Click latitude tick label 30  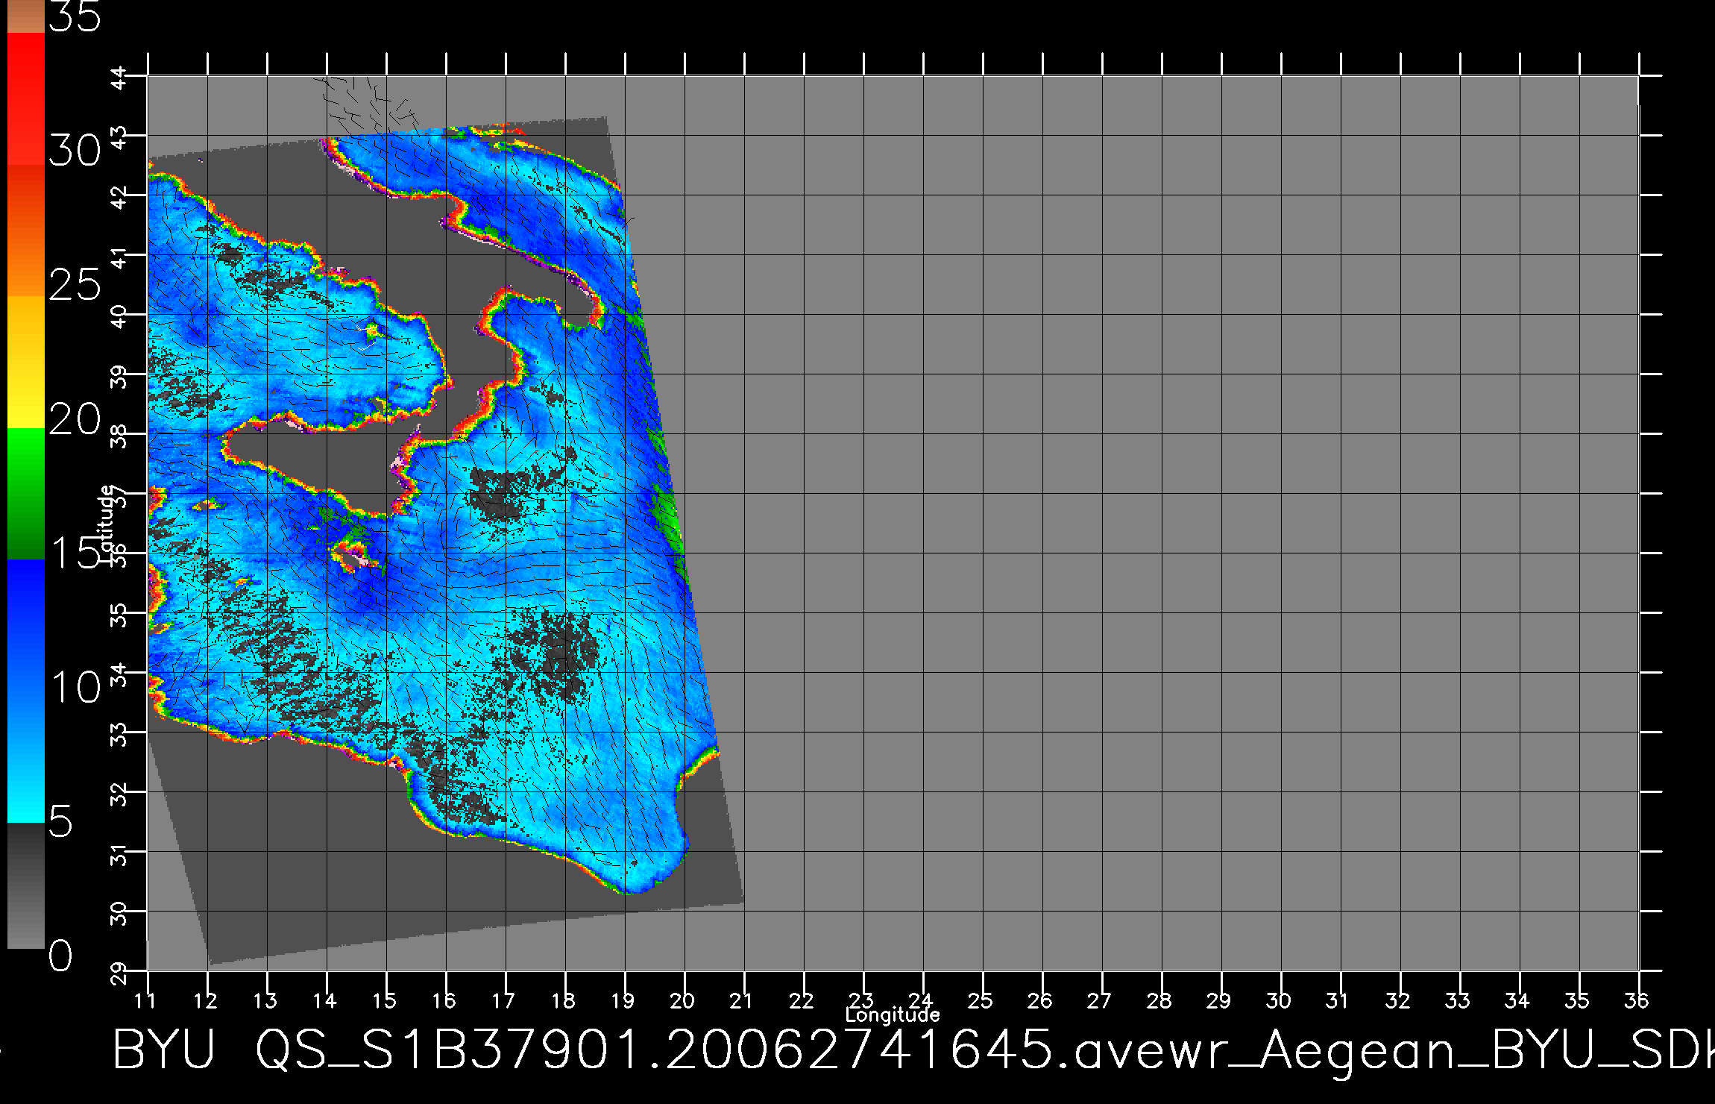click(119, 913)
